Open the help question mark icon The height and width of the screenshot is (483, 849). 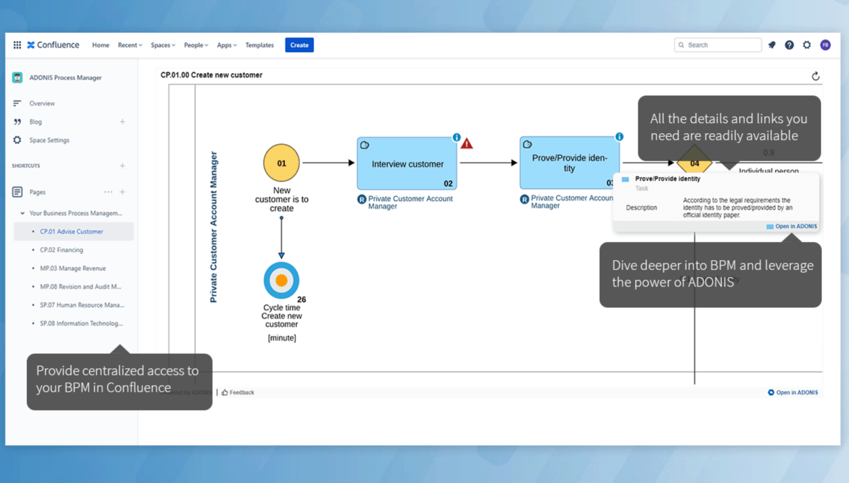point(790,45)
